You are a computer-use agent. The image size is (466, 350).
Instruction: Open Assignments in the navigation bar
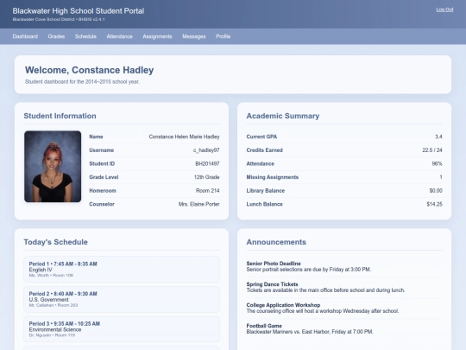point(157,36)
